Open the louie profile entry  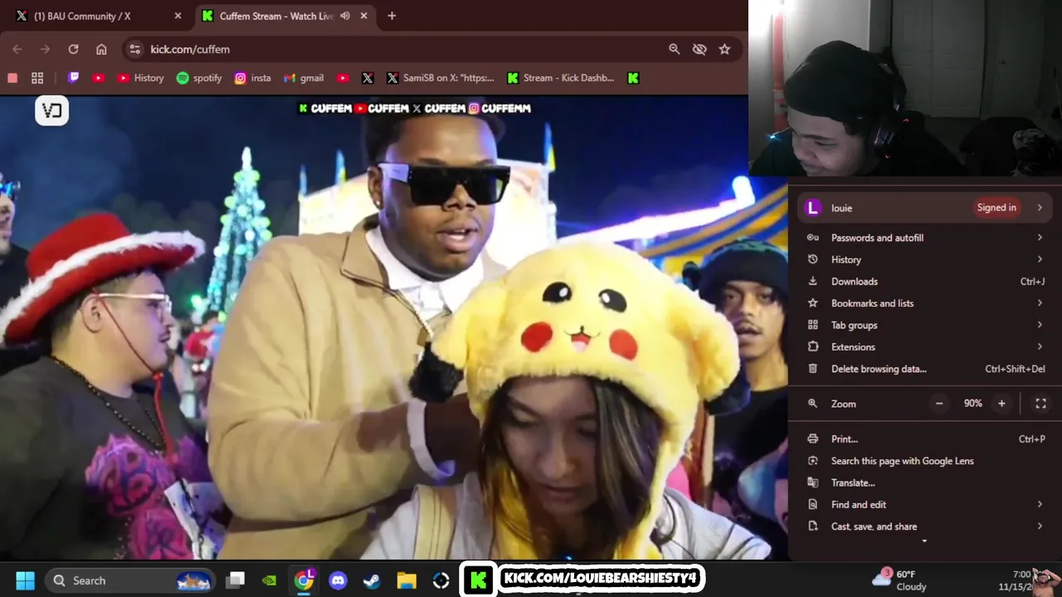tap(924, 207)
